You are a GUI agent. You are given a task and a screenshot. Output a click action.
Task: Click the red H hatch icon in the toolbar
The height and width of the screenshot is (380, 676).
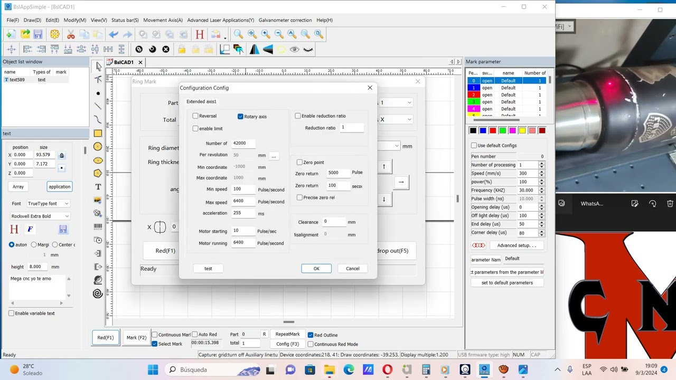[x=200, y=34]
